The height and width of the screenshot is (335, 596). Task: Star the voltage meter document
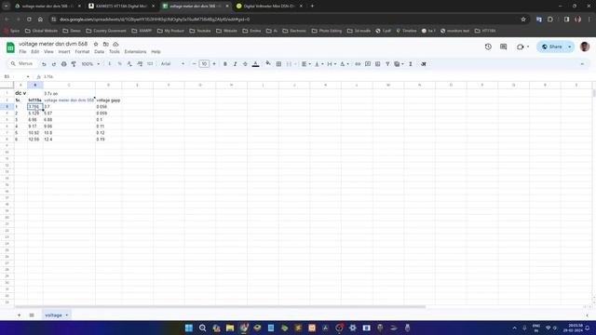(x=96, y=45)
